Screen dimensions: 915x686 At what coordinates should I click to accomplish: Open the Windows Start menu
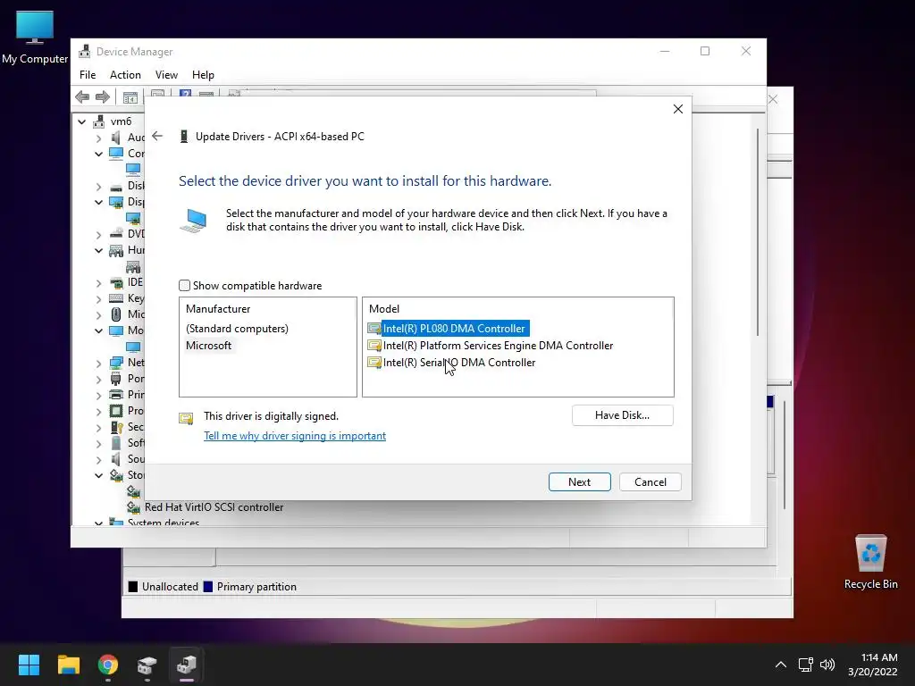pos(29,665)
